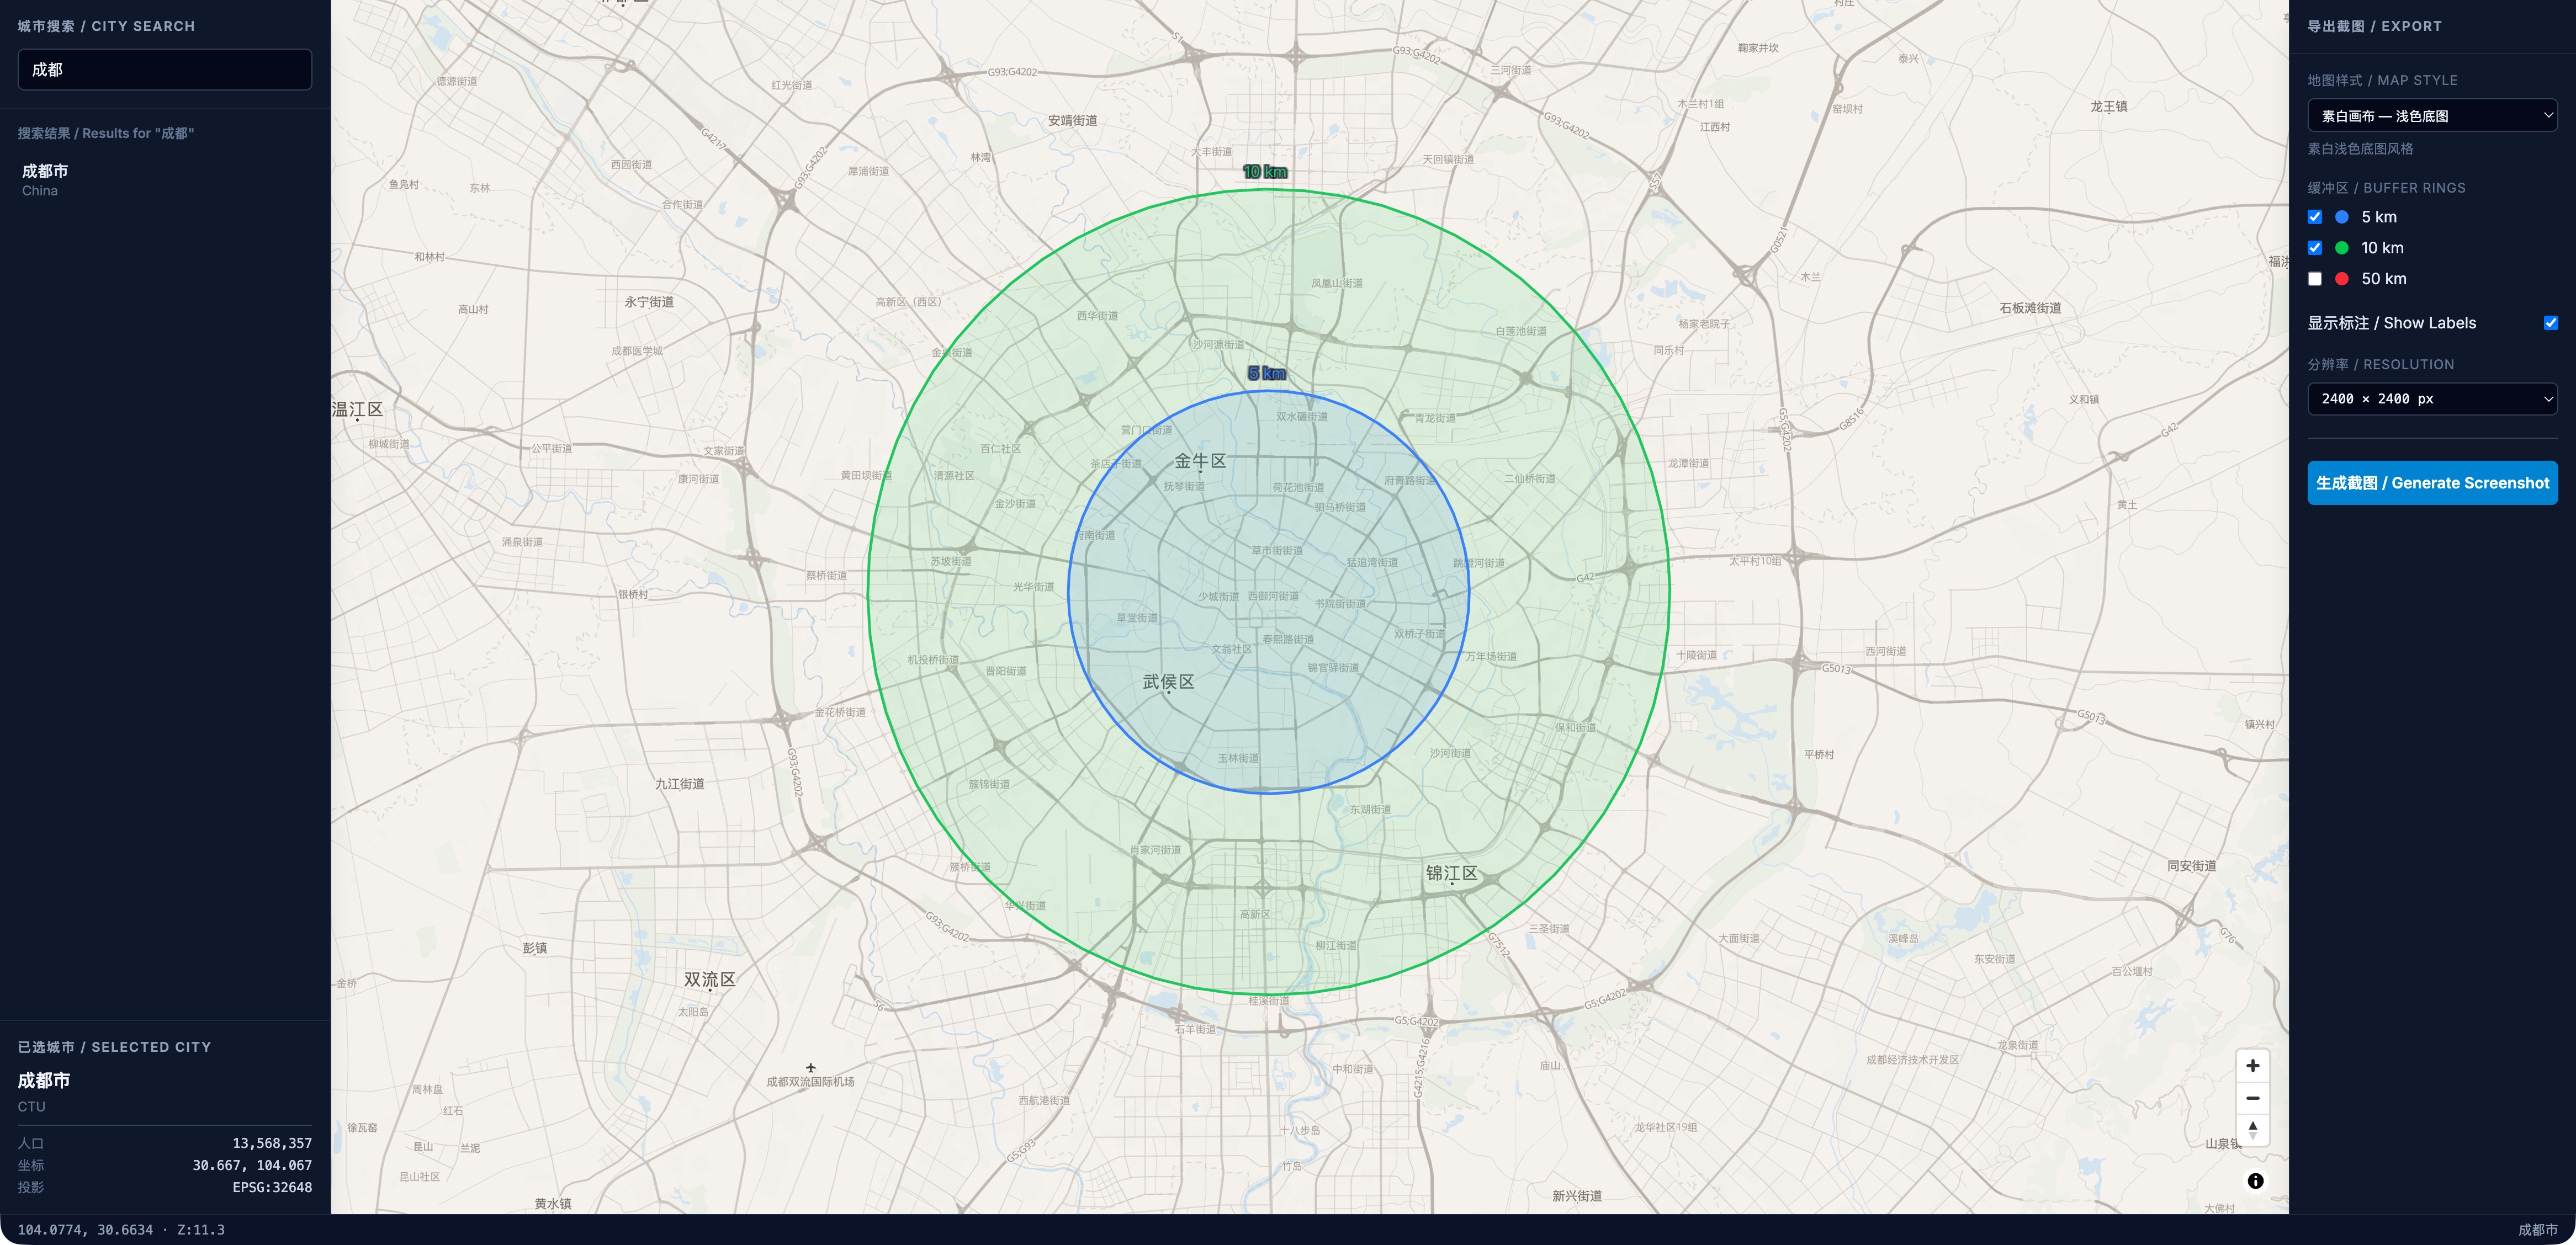The height and width of the screenshot is (1245, 2576).
Task: Toggle the Show Labels checkbox
Action: pyautogui.click(x=2551, y=323)
